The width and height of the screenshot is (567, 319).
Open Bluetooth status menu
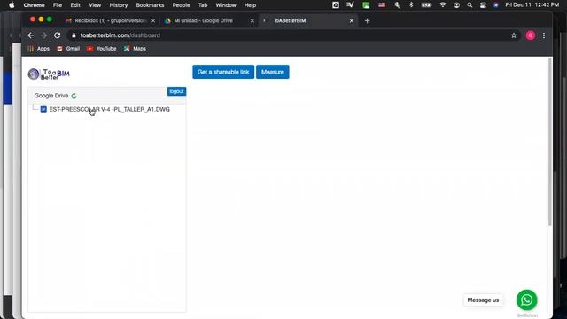coord(411,5)
